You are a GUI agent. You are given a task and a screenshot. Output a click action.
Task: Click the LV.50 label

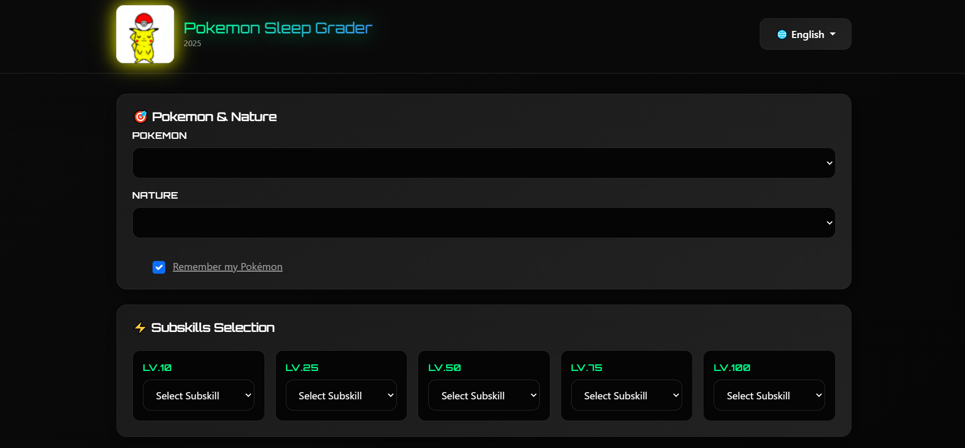point(444,367)
